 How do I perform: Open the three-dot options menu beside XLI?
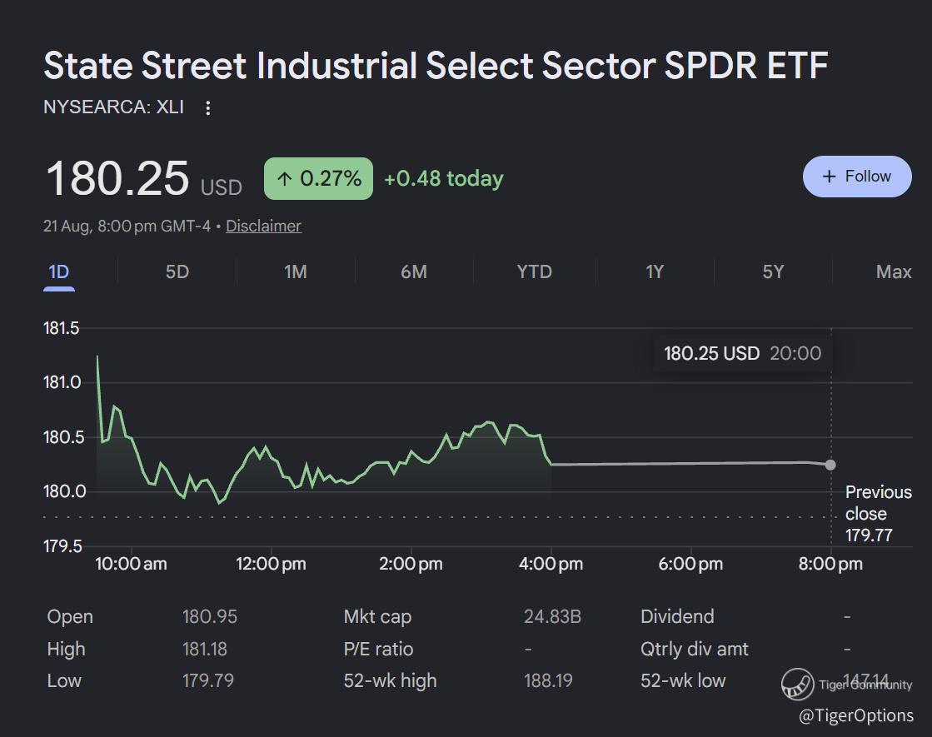208,107
